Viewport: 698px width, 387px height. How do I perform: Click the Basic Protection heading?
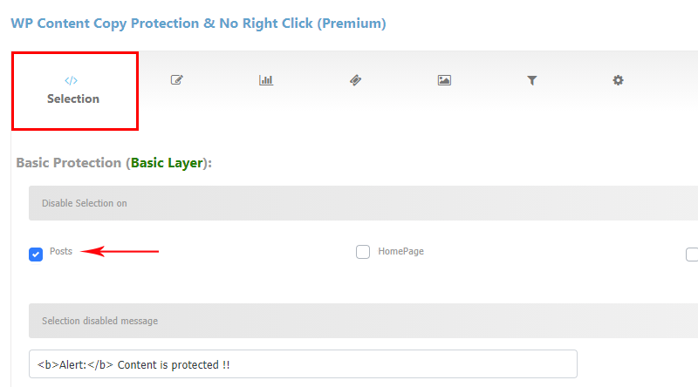(x=114, y=163)
